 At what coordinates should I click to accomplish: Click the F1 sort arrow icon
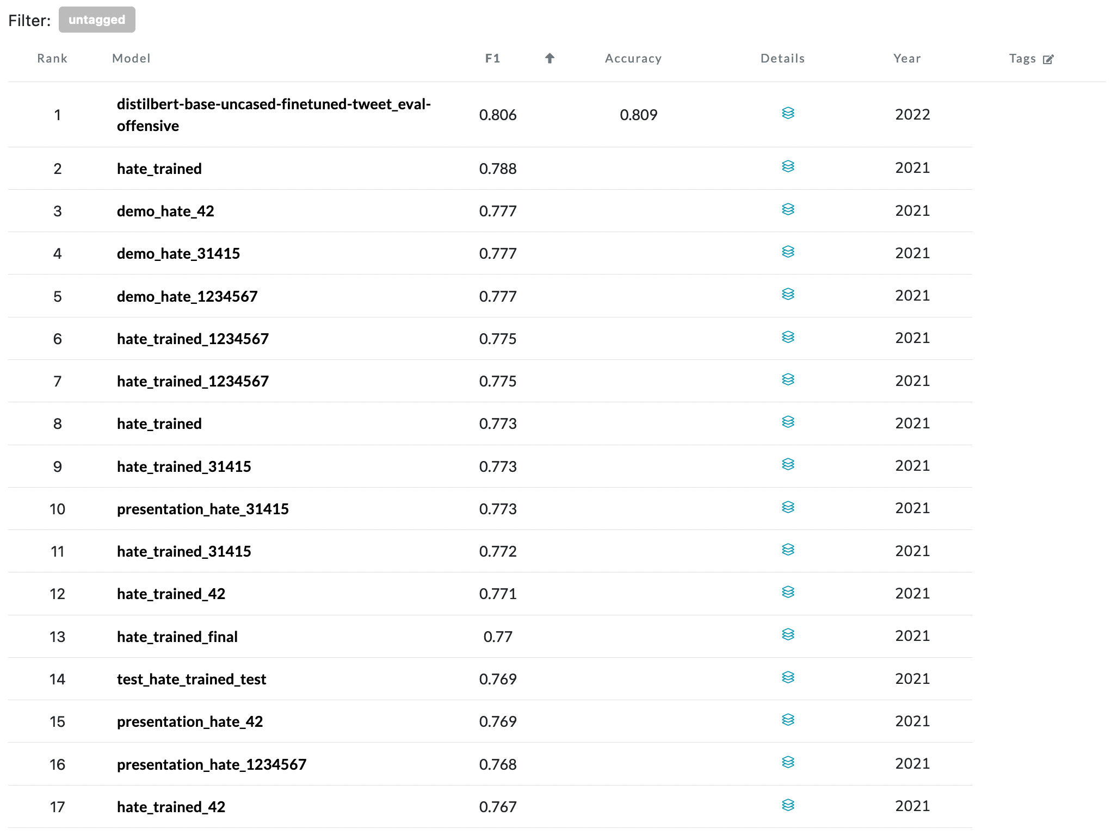(550, 58)
